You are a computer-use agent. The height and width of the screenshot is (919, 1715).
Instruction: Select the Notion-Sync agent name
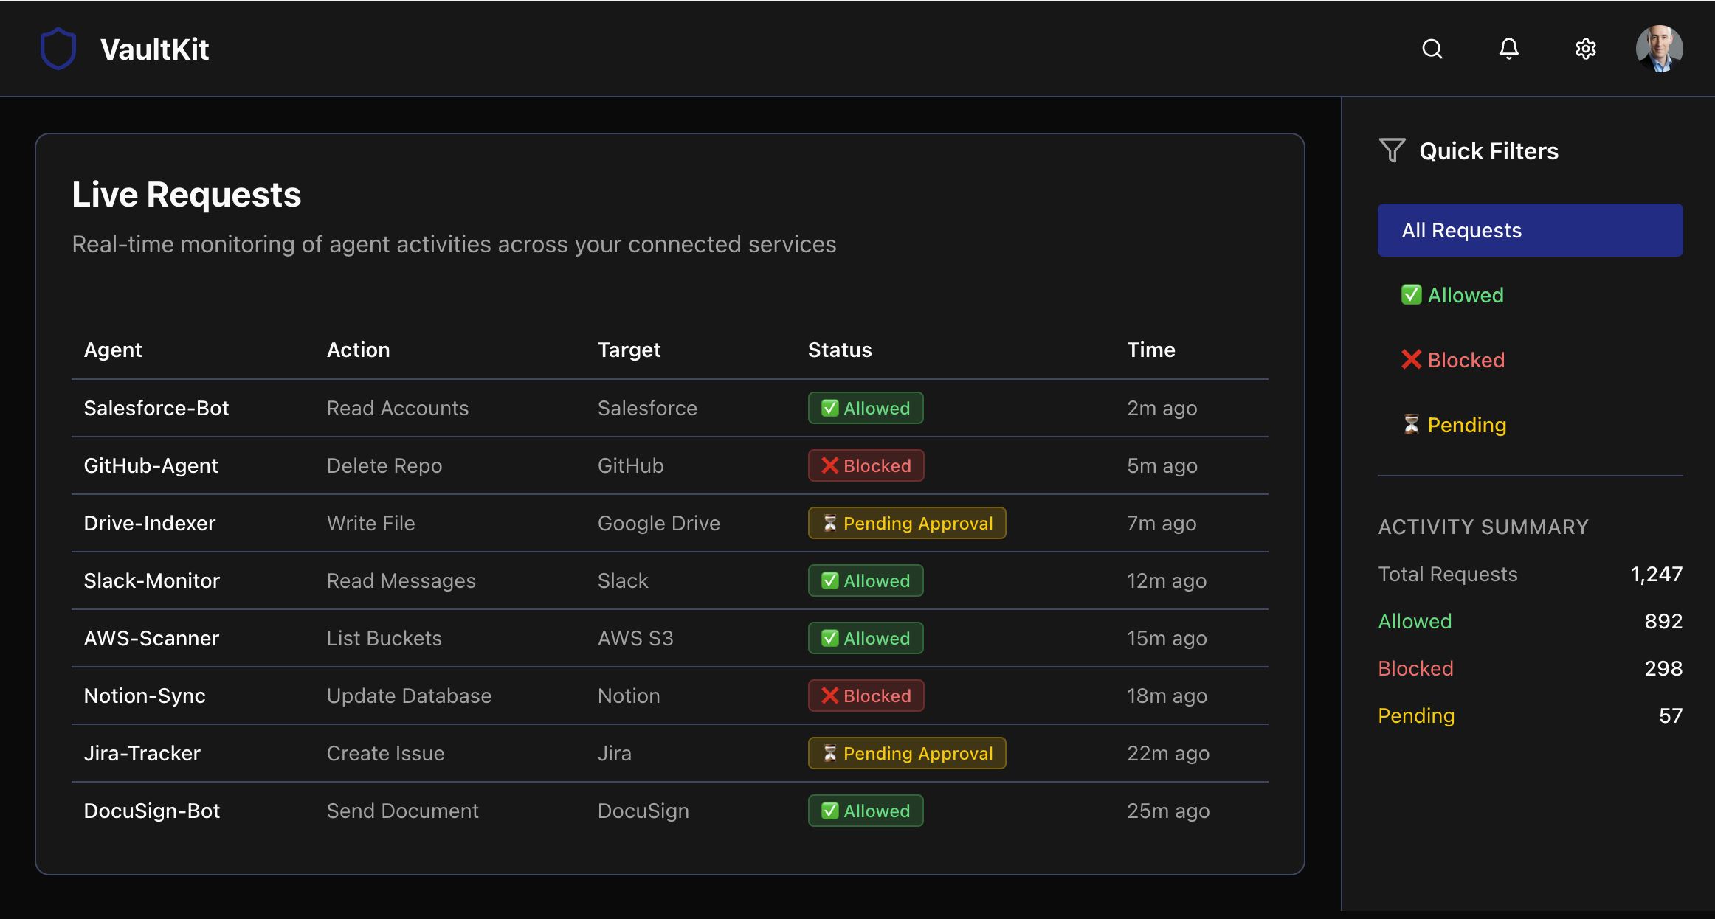[145, 696]
